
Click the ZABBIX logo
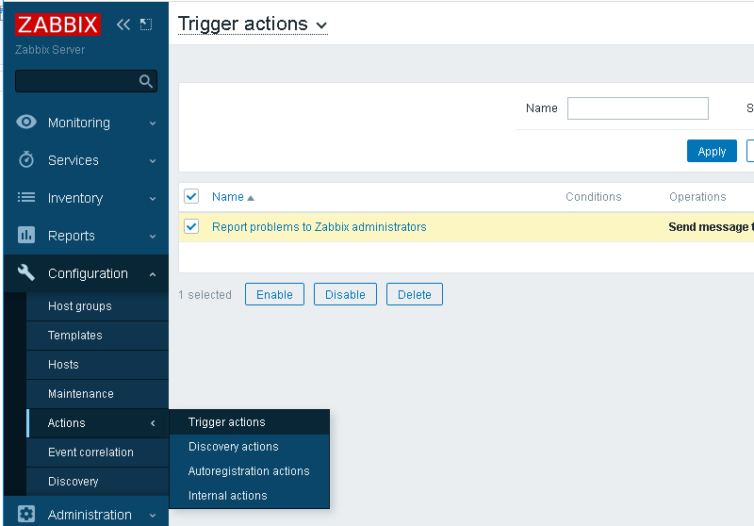click(x=57, y=25)
